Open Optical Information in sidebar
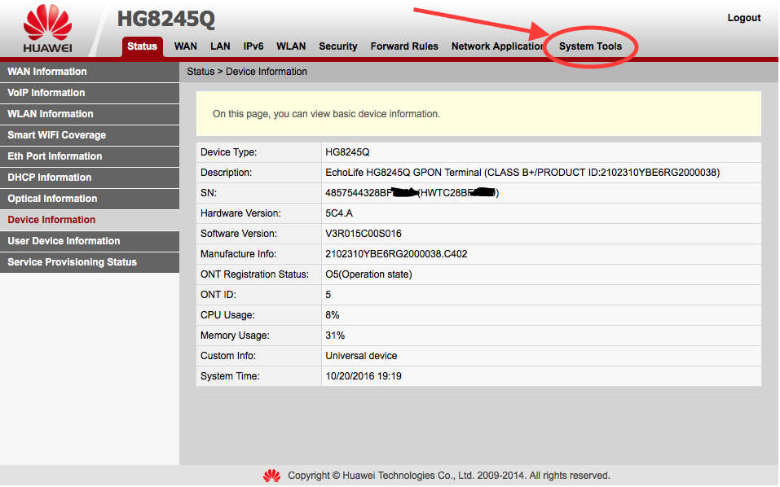This screenshot has height=487, width=780. [x=52, y=199]
